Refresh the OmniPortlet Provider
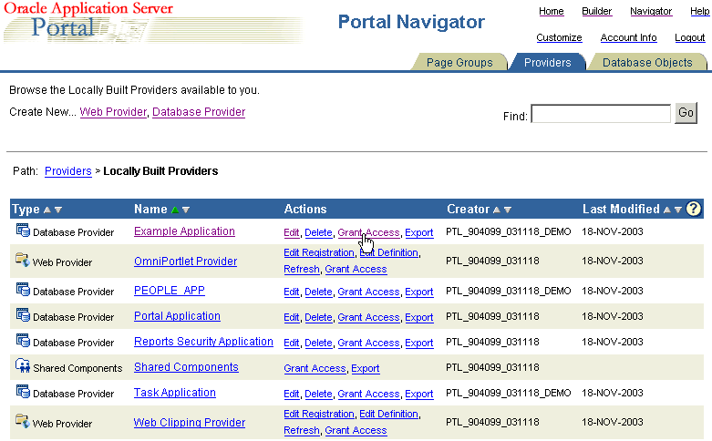This screenshot has height=441, width=712. tap(302, 269)
